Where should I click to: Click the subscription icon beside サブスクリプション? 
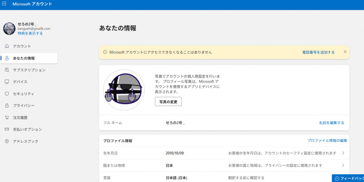[7, 70]
